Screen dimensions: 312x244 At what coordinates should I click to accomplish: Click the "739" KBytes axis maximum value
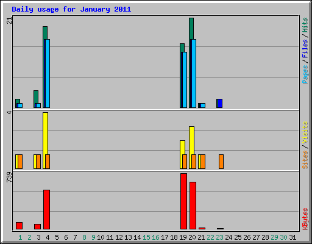point(9,177)
